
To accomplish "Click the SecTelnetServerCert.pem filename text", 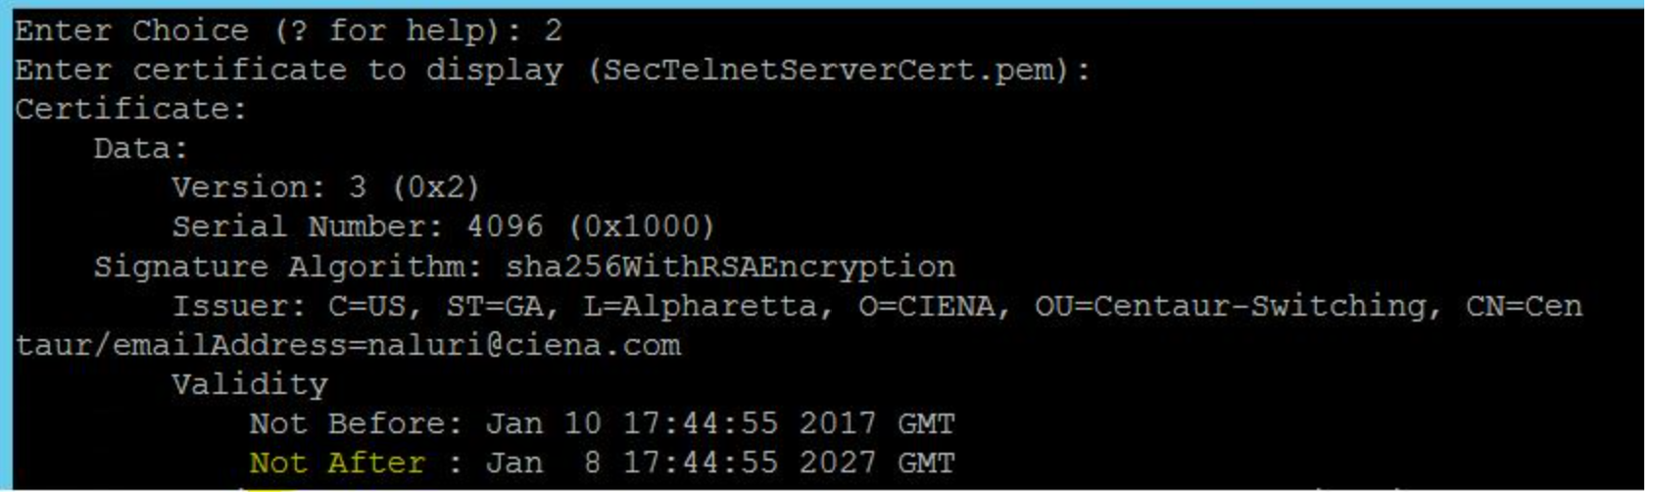I will coord(830,70).
